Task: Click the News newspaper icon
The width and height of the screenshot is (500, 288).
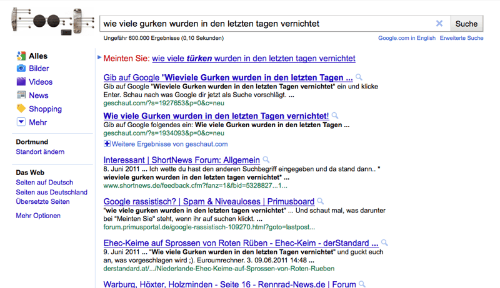Action: (x=21, y=95)
